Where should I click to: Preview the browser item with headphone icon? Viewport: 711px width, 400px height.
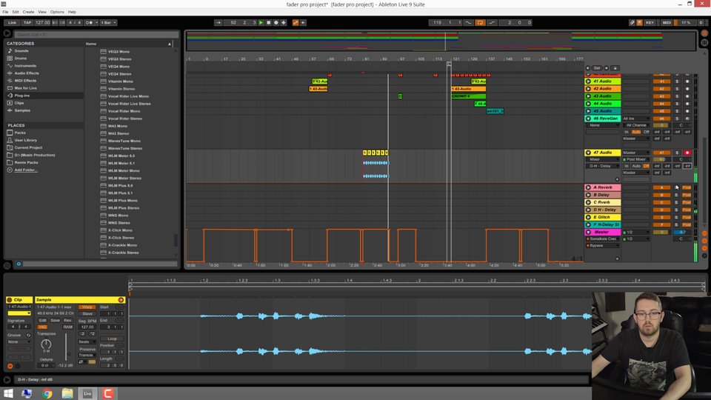(19, 264)
